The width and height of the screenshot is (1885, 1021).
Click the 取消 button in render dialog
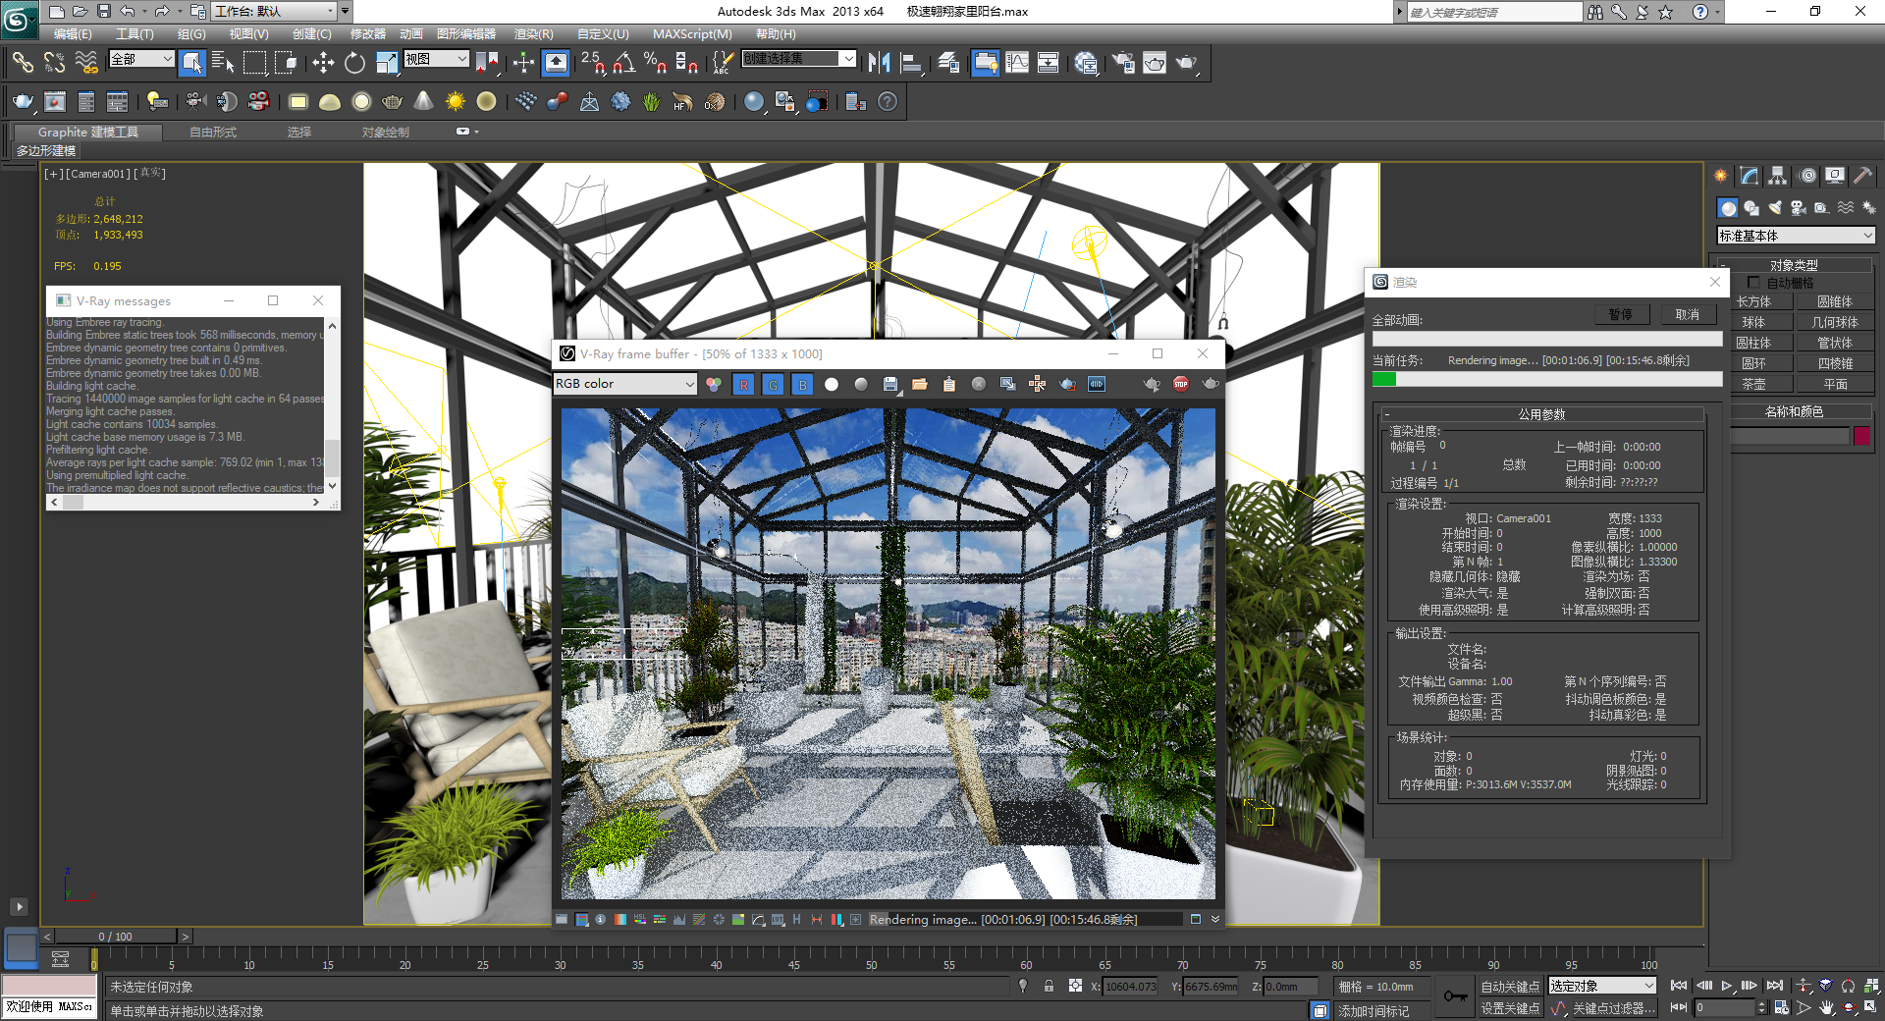point(1687,314)
